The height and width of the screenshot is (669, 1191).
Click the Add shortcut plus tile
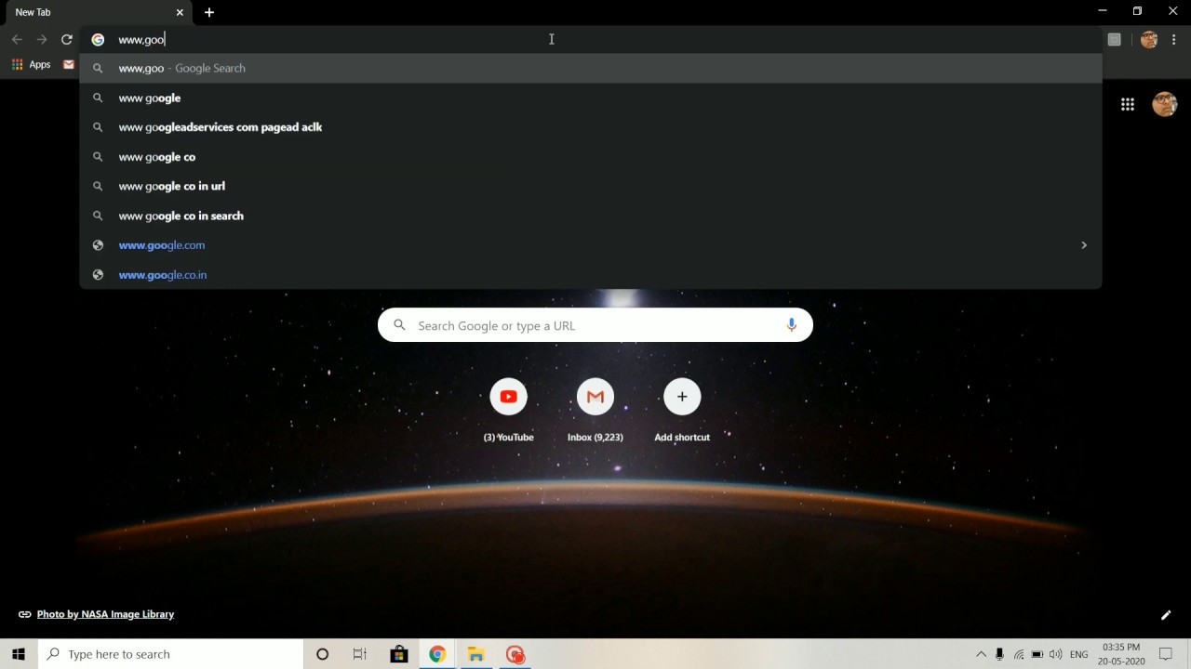point(682,410)
